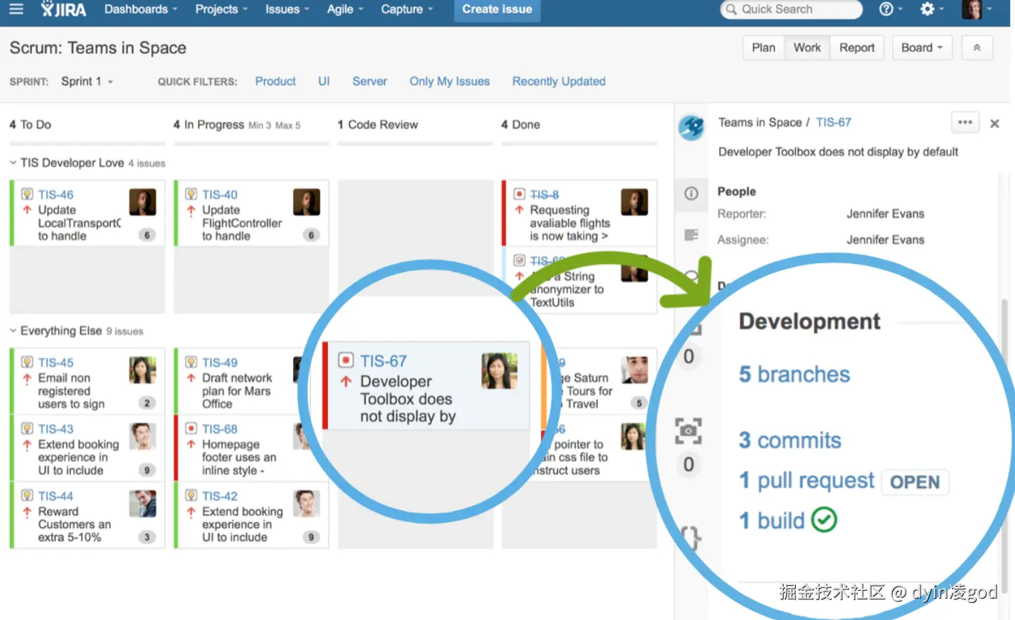The width and height of the screenshot is (1015, 620).
Task: Open the issue actions ellipsis menu
Action: (x=965, y=122)
